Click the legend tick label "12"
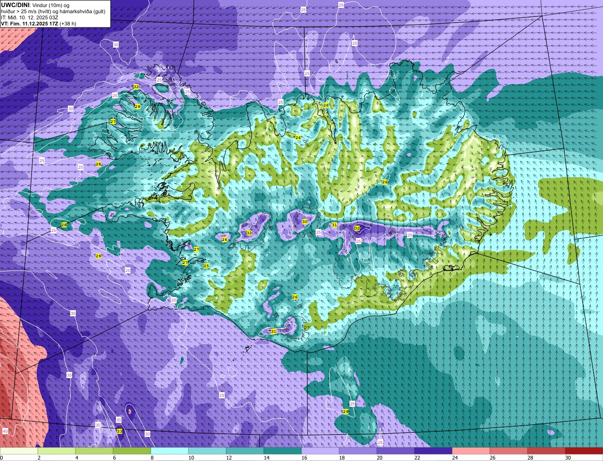This screenshot has width=603, height=461. 228,458
